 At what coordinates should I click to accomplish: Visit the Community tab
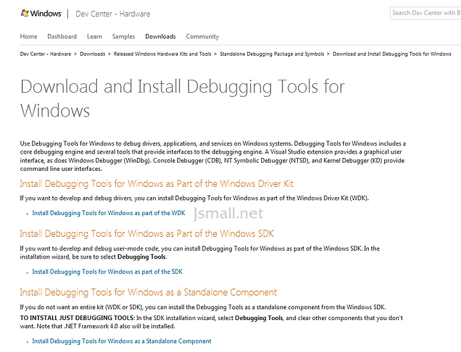pyautogui.click(x=202, y=36)
